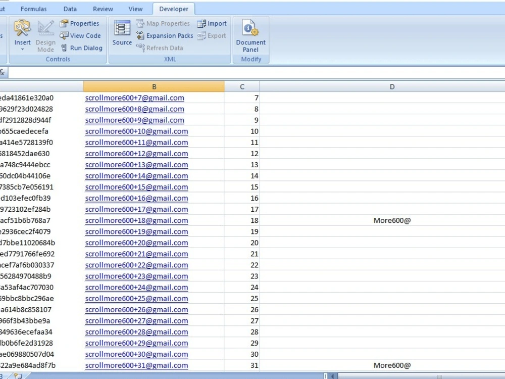
Task: Click the XML Export button
Action: (x=212, y=36)
